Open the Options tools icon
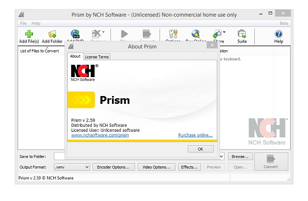The height and width of the screenshot is (201, 308). (173, 34)
